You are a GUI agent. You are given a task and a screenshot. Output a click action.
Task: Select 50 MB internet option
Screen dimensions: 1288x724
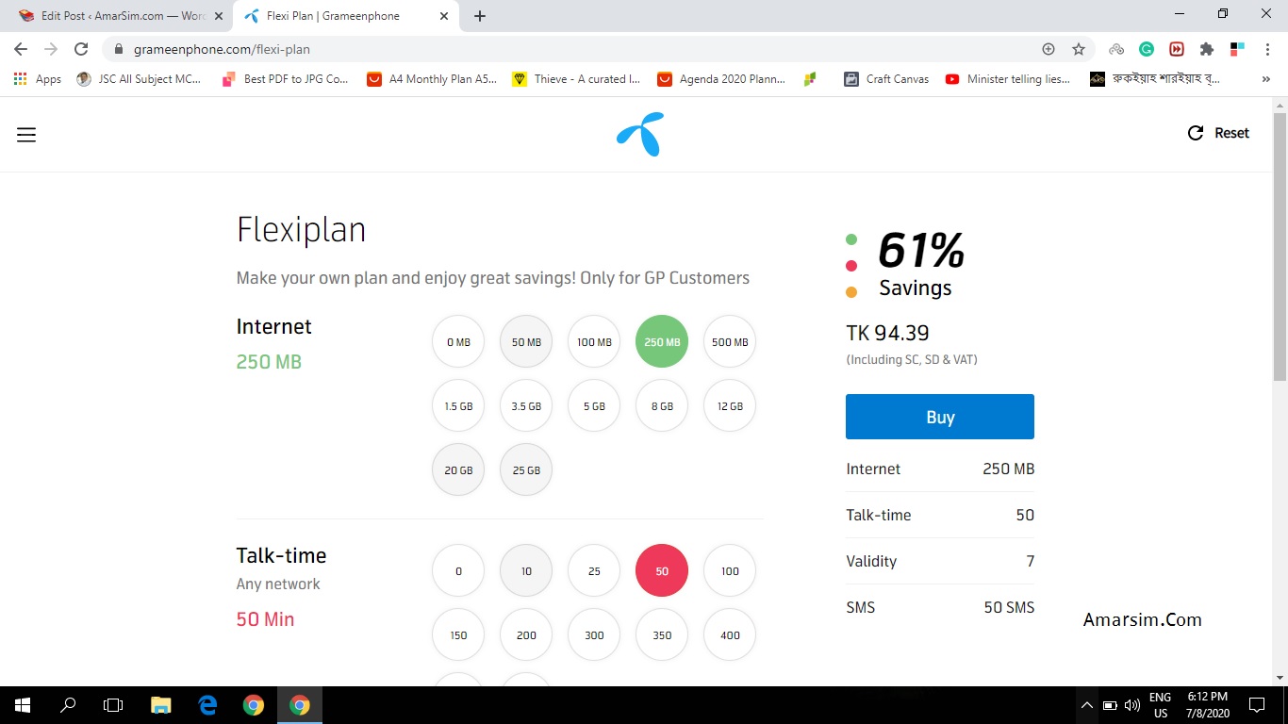click(526, 341)
